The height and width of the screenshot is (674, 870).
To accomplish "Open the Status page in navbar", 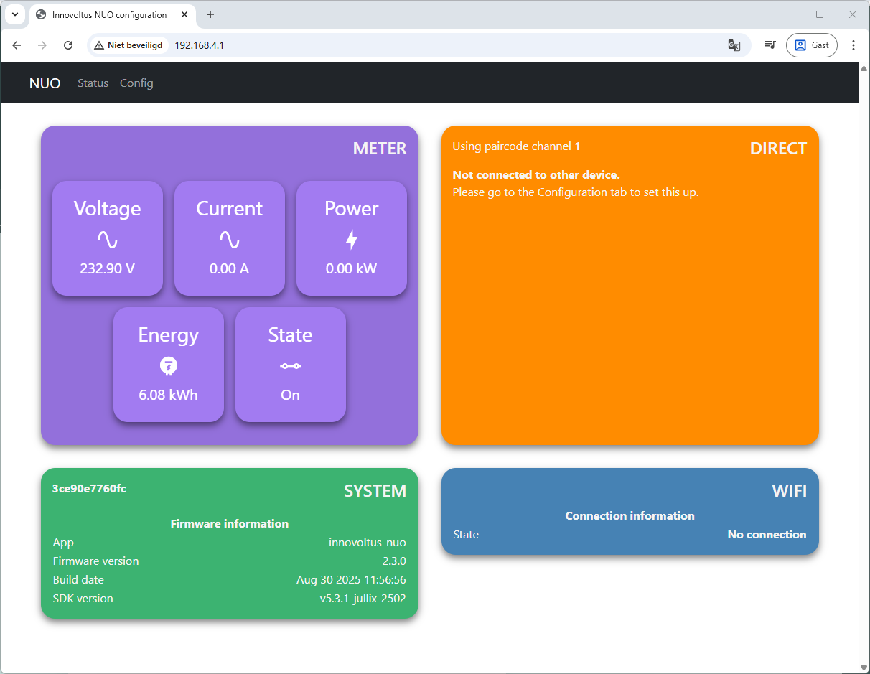I will (x=93, y=83).
